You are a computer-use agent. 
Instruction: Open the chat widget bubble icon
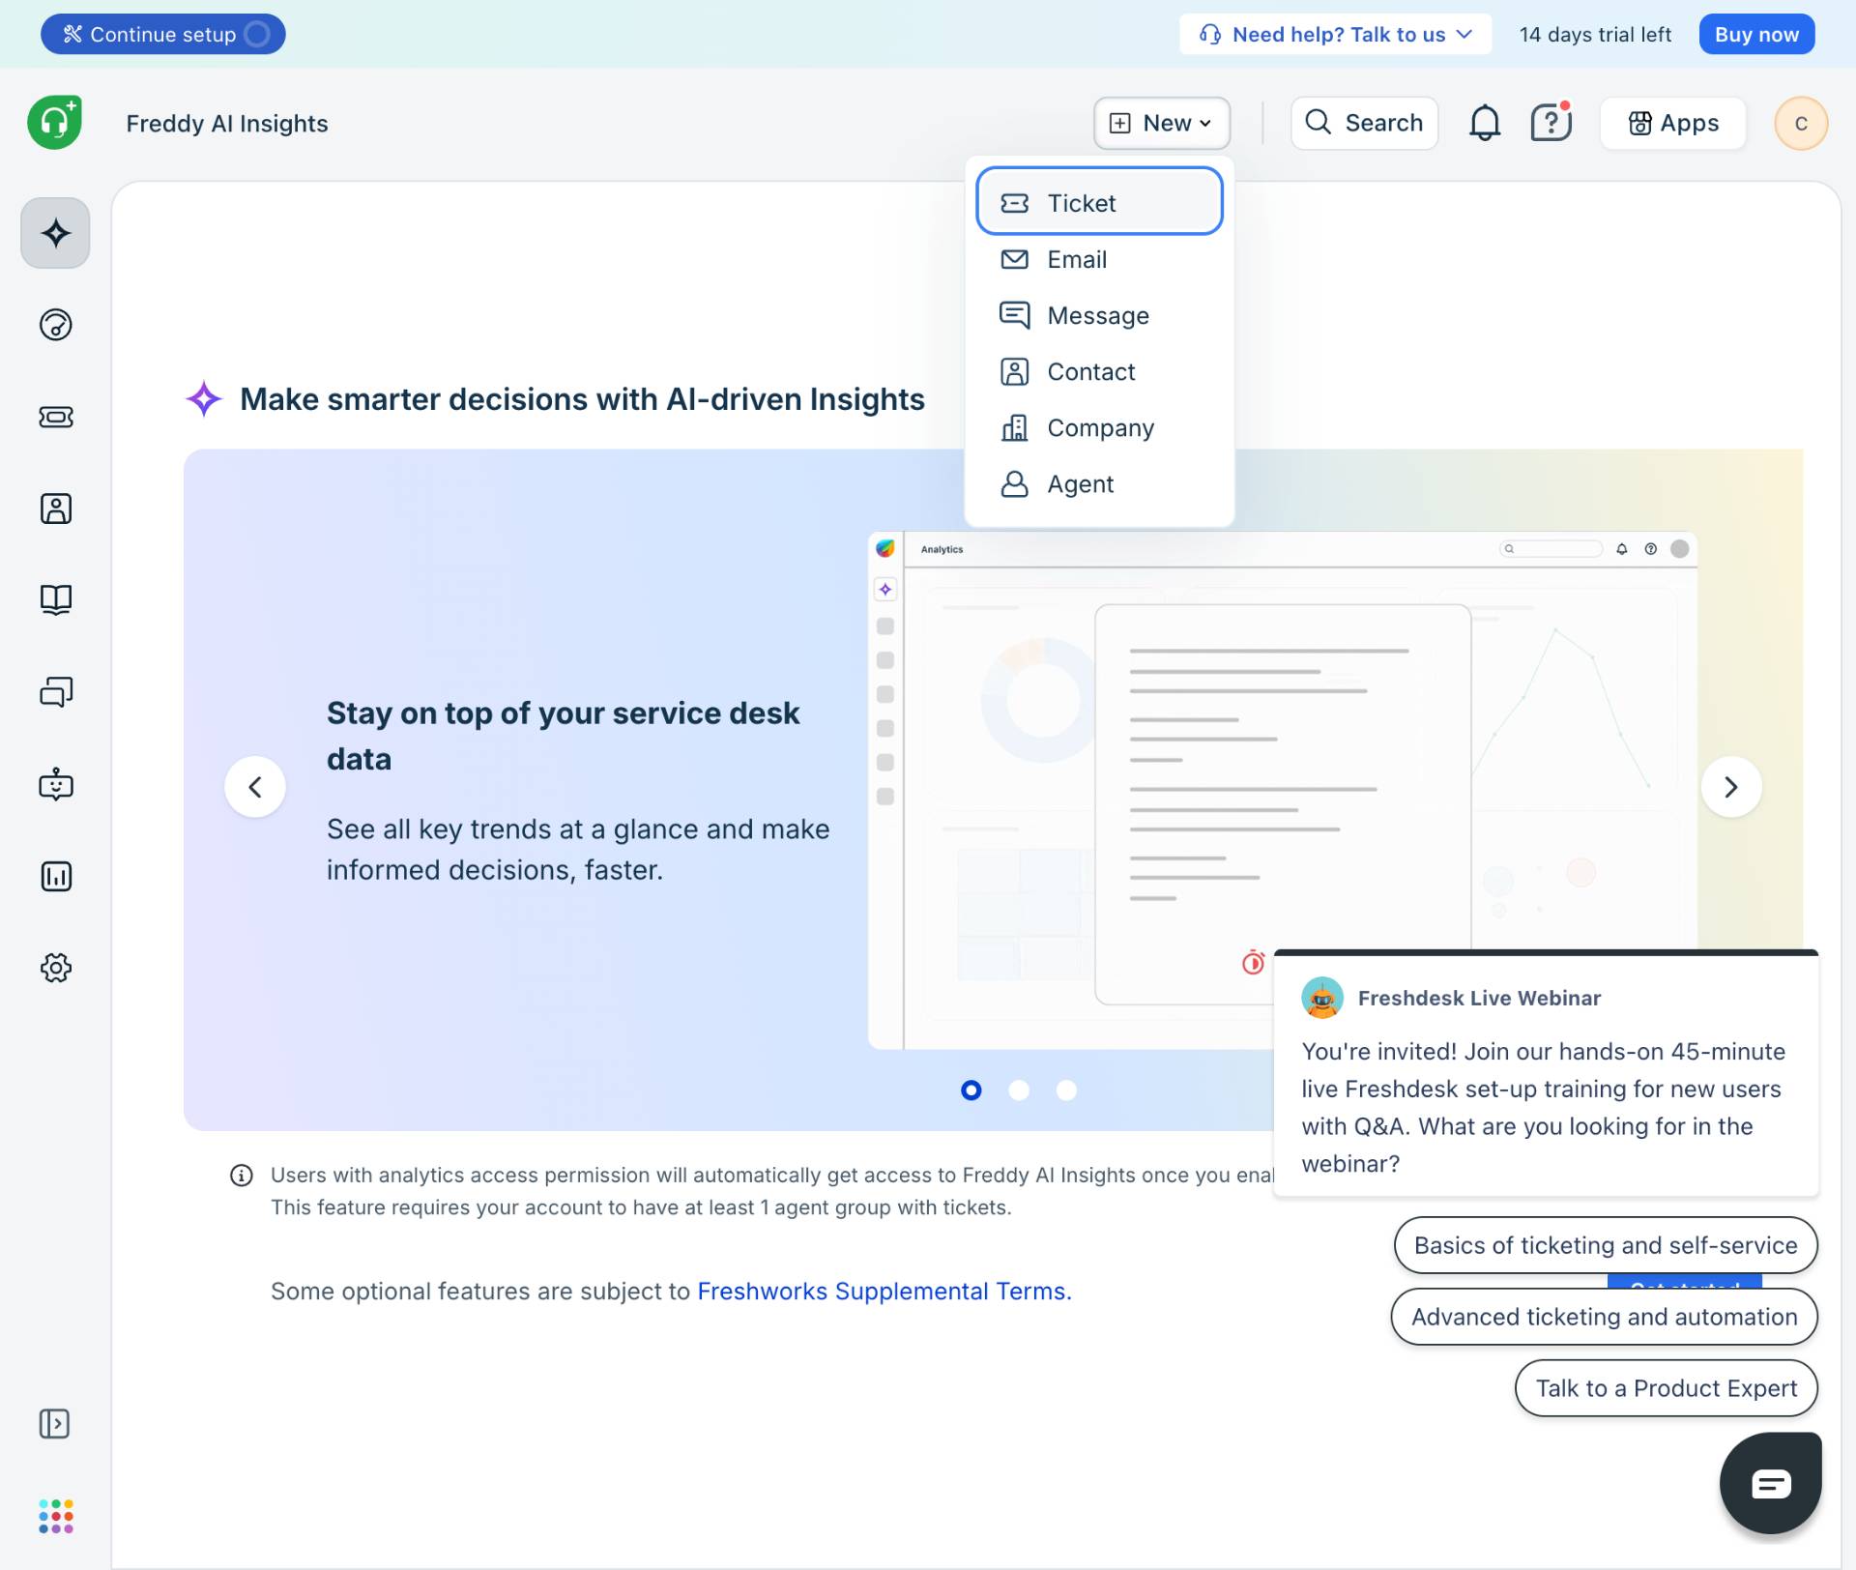(x=1770, y=1483)
